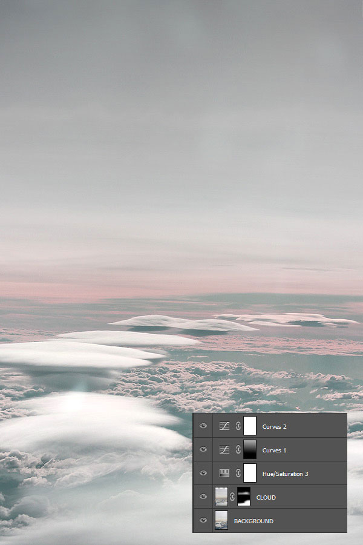Select the BACKGROUND layer by its name
The image size is (363, 545).
tap(253, 521)
